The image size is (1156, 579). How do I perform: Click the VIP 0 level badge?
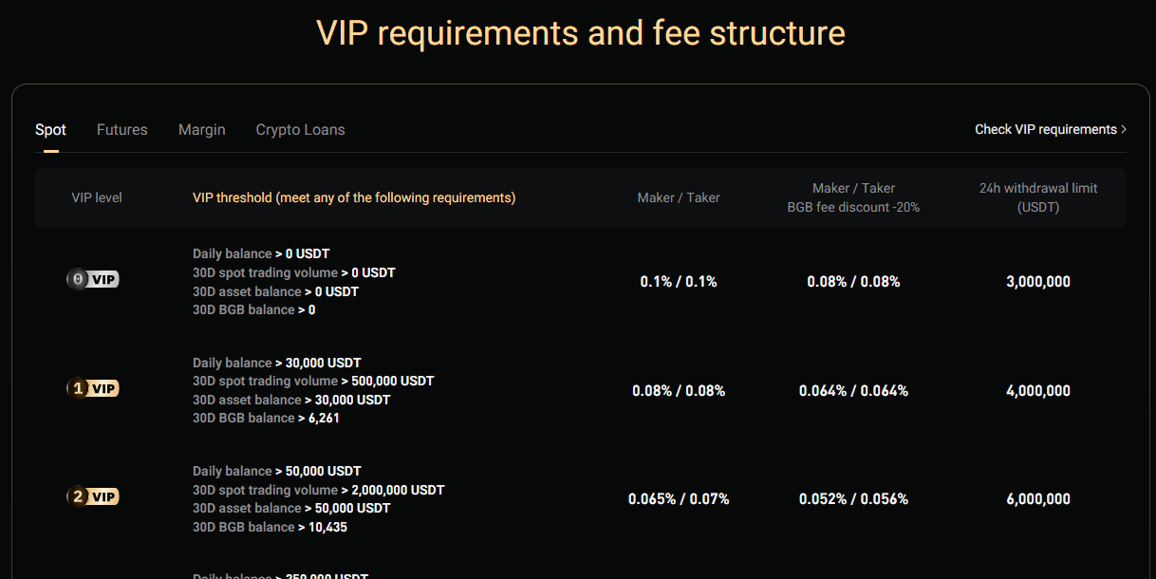coord(93,279)
